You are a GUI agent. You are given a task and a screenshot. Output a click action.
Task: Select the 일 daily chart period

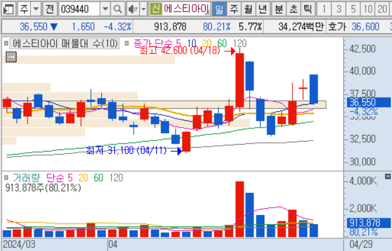(x=219, y=9)
